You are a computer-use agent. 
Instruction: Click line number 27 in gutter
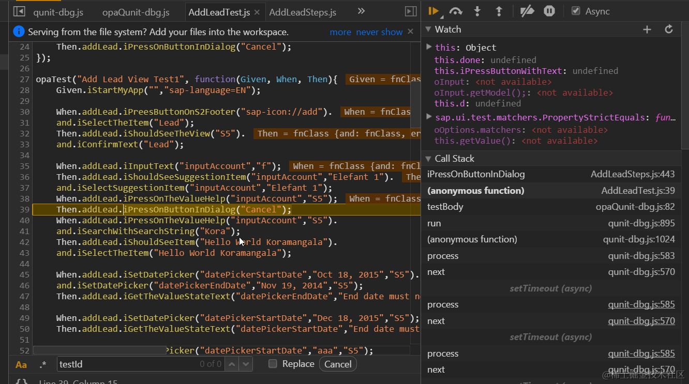point(25,79)
